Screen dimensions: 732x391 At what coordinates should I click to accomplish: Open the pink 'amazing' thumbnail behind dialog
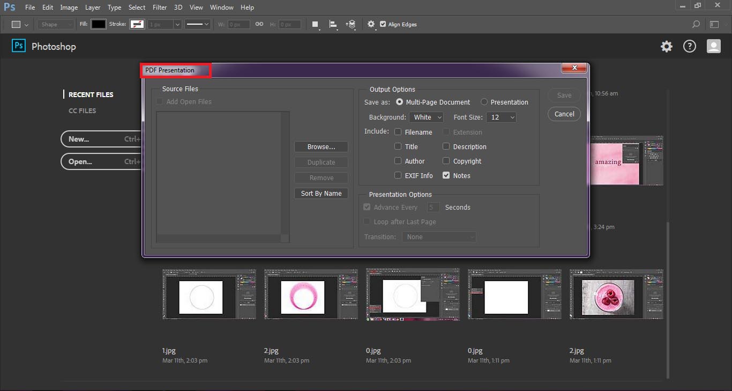(x=626, y=160)
